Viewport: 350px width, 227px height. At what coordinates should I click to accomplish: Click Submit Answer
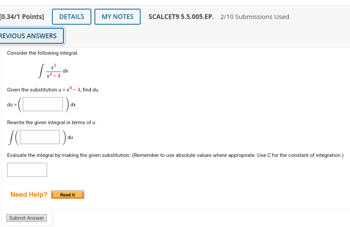coord(26,218)
